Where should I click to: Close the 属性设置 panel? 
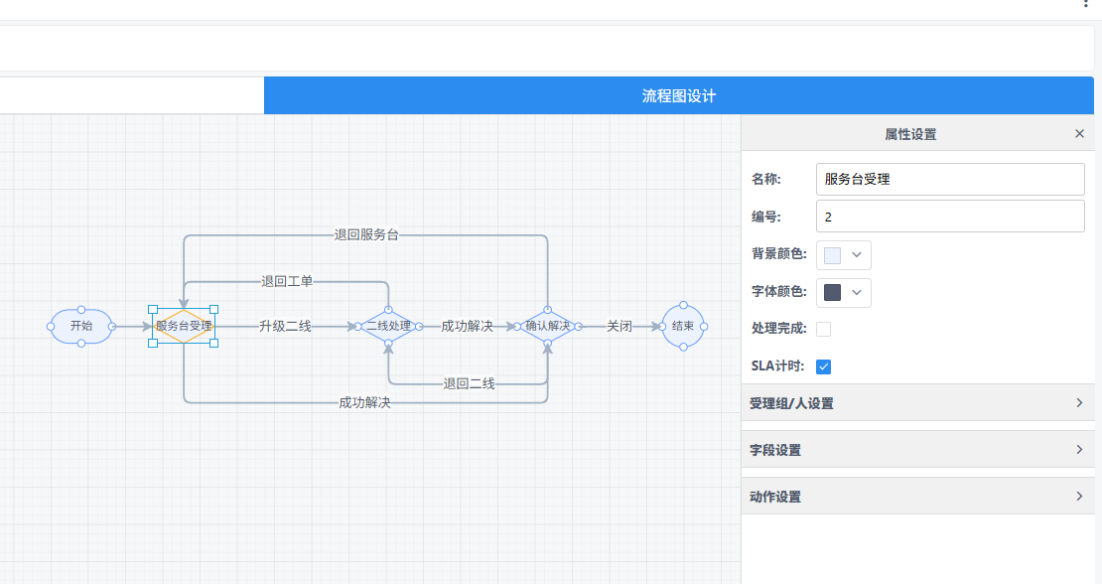(1079, 133)
